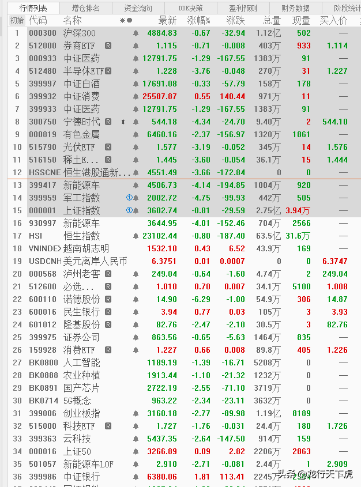361x487 pixels.
Task: Click the 6.3747 bid price of USDCNH
Action: tap(335, 261)
